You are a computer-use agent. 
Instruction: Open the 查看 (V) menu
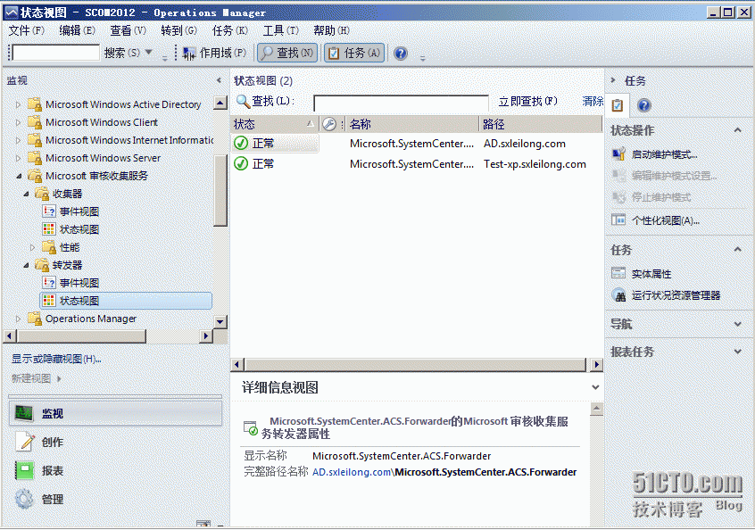coord(129,31)
